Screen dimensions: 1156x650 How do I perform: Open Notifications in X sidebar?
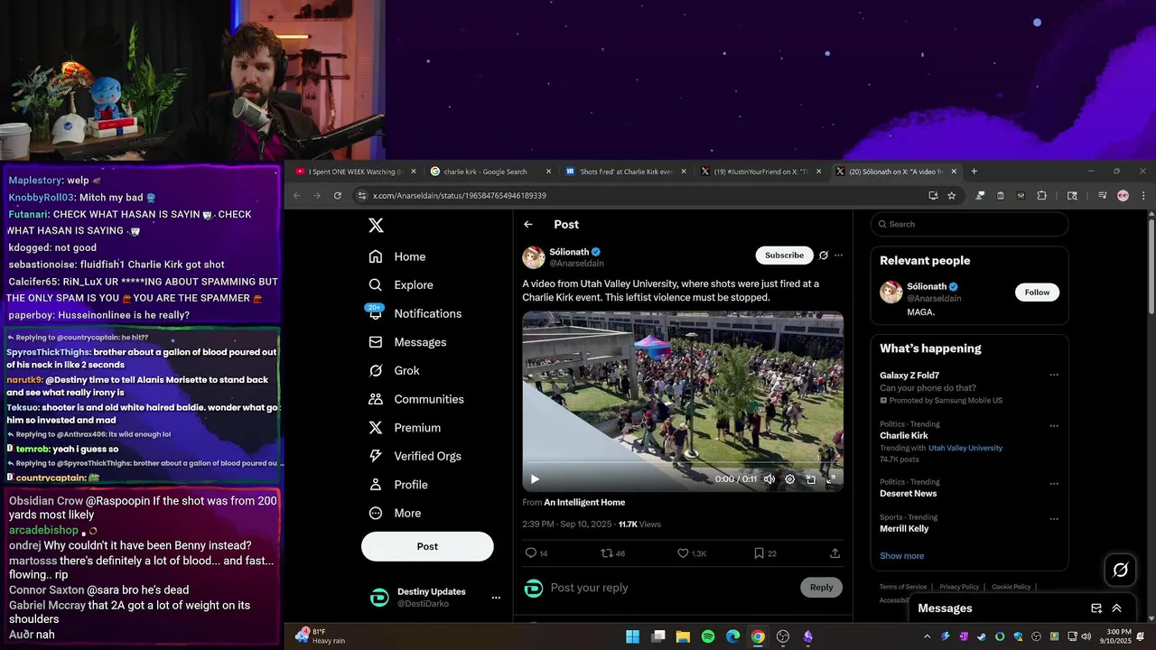(415, 313)
